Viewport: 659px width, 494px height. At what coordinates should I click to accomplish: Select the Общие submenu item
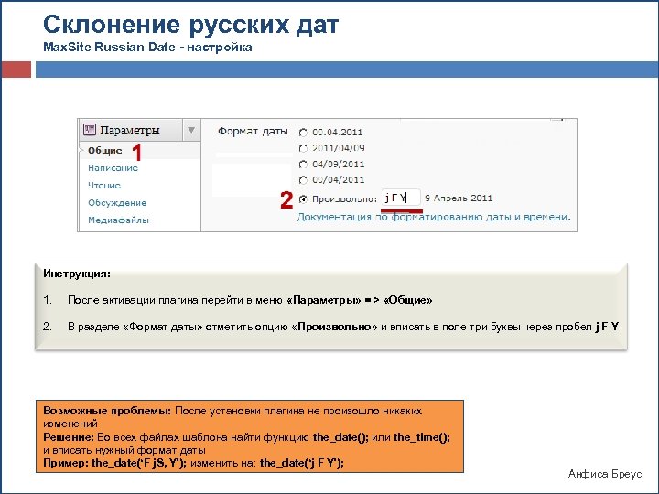point(105,150)
